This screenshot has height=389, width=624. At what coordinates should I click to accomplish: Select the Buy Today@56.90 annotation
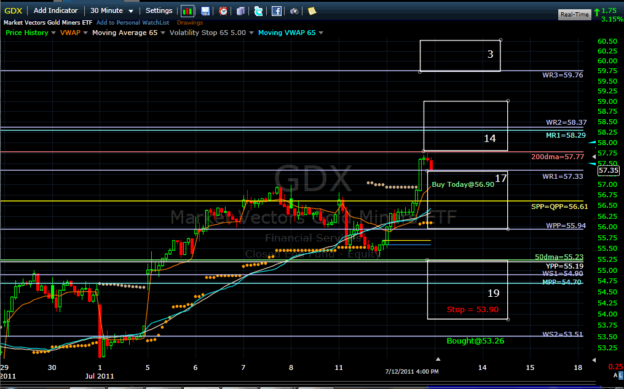click(x=463, y=184)
